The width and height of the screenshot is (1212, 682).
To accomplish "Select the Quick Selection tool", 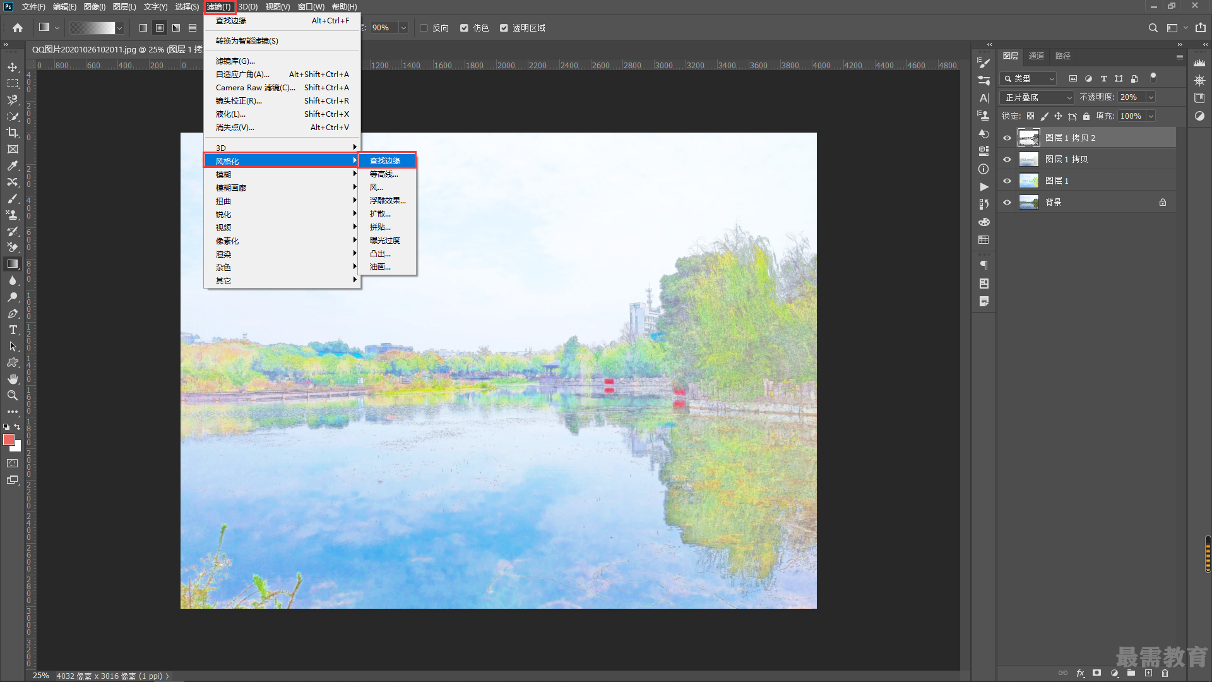I will pyautogui.click(x=13, y=116).
